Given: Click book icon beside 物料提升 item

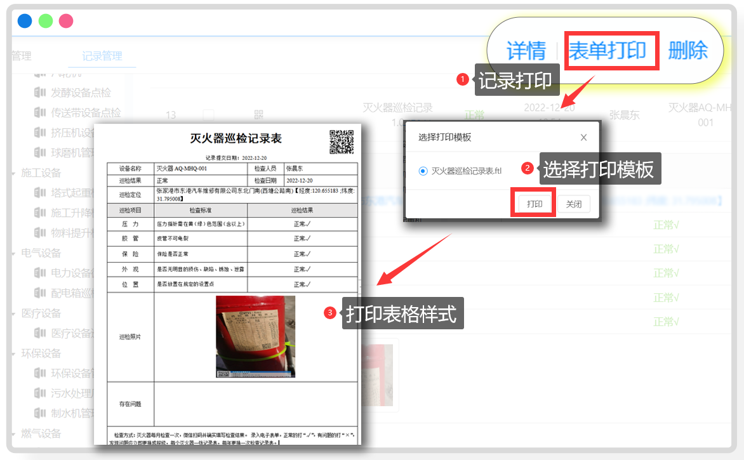Looking at the screenshot, I should (x=40, y=232).
